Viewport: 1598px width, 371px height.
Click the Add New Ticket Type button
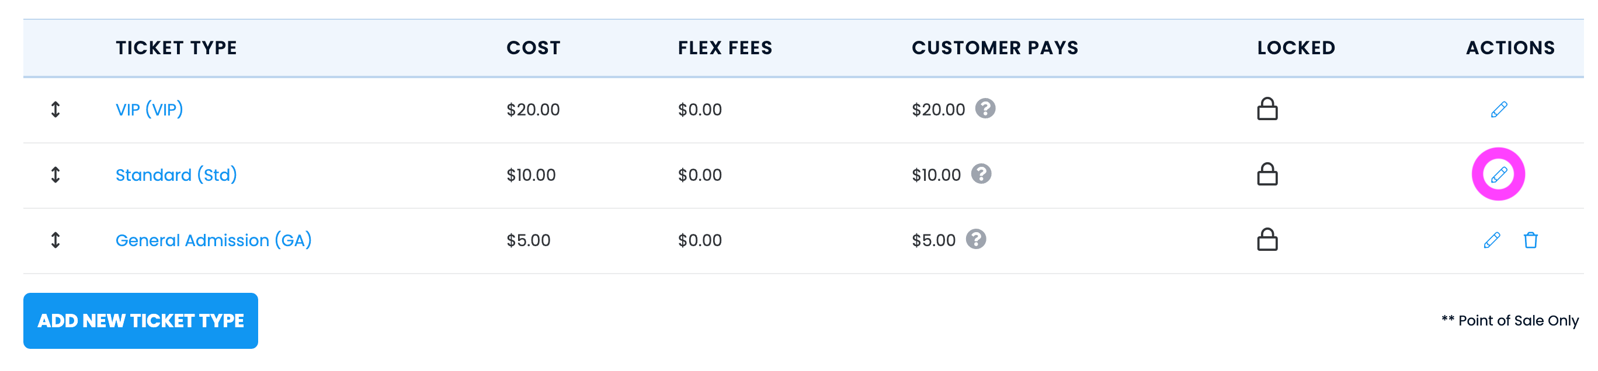tap(141, 321)
